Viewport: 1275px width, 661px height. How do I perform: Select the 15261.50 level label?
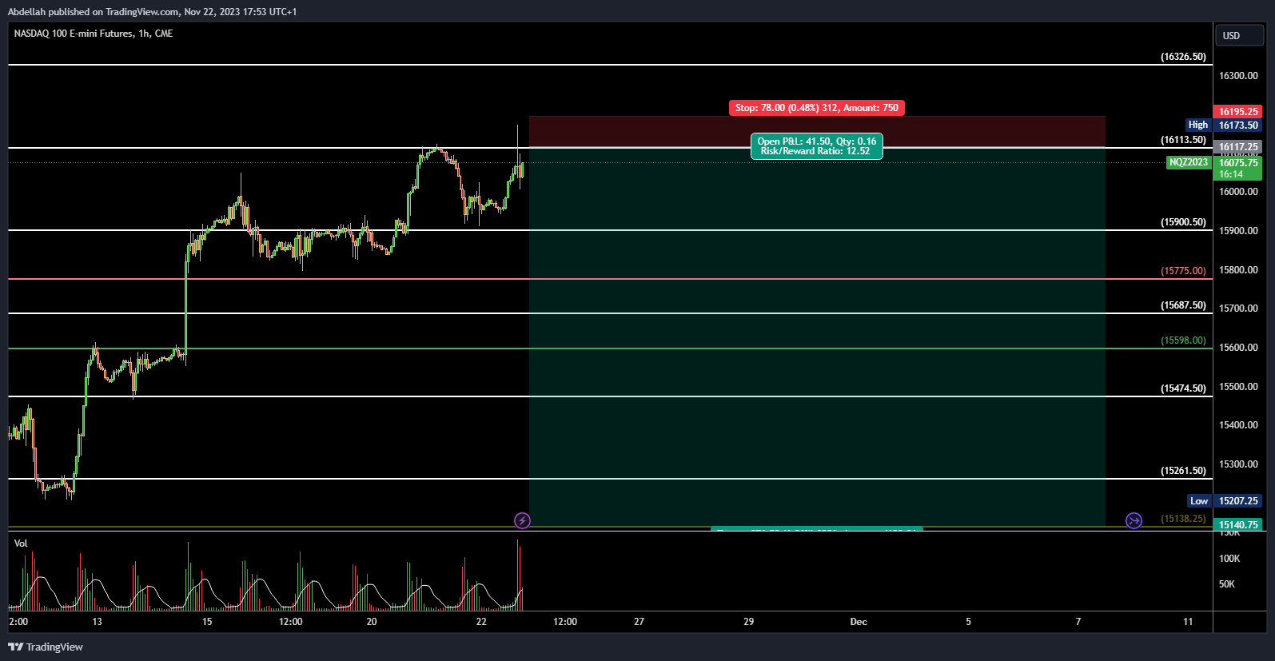click(1183, 471)
